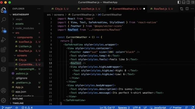Open the Extensions view icon
The image size is (195, 109).
(x=3, y=50)
